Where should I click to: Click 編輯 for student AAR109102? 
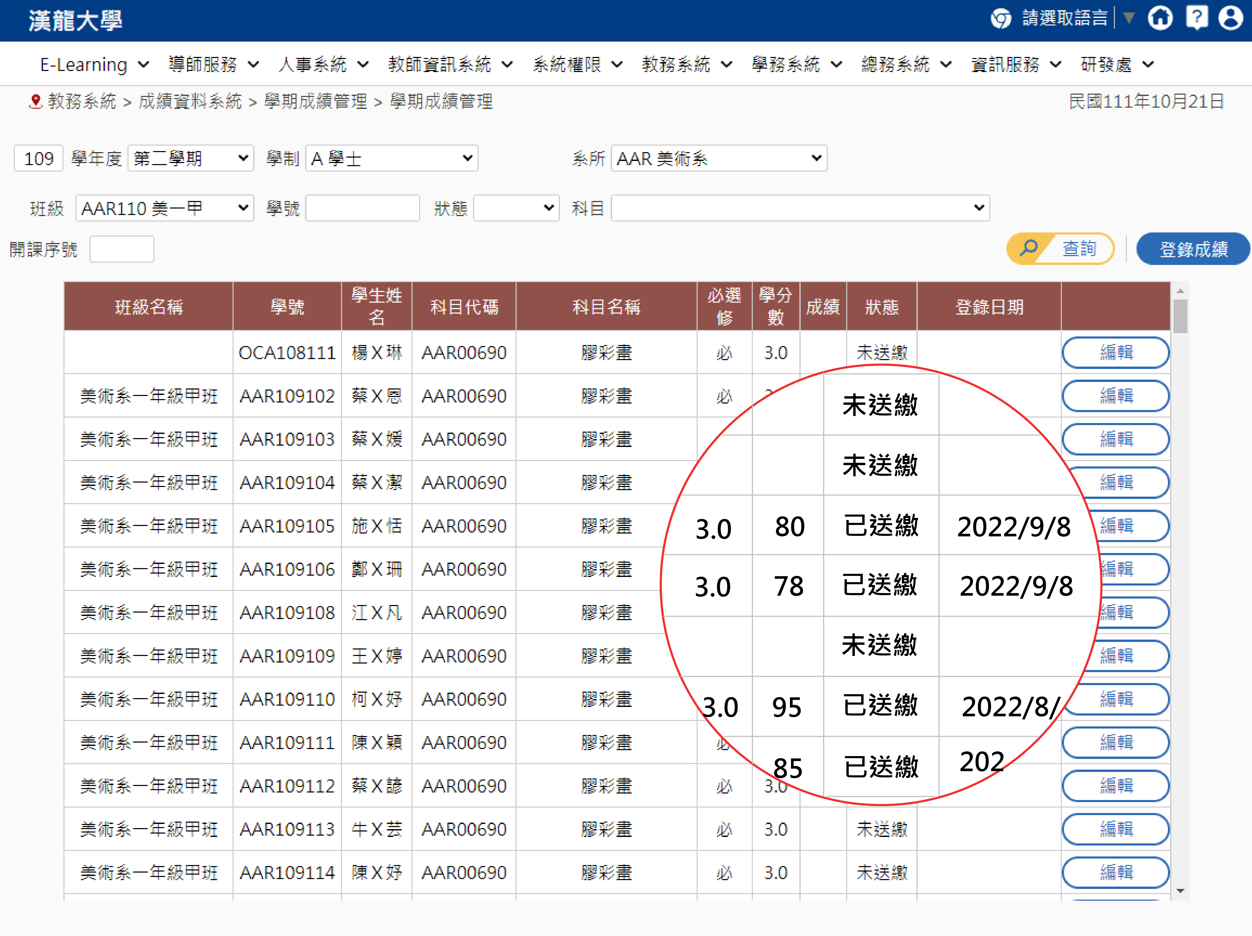[x=1116, y=396]
